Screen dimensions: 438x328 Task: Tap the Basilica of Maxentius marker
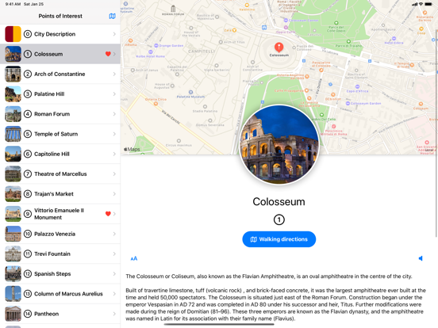pyautogui.click(x=217, y=17)
